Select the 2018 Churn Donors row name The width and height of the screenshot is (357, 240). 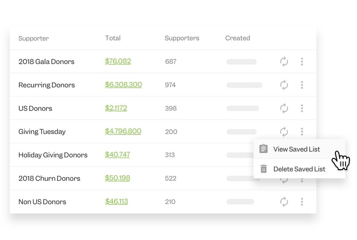click(x=50, y=179)
